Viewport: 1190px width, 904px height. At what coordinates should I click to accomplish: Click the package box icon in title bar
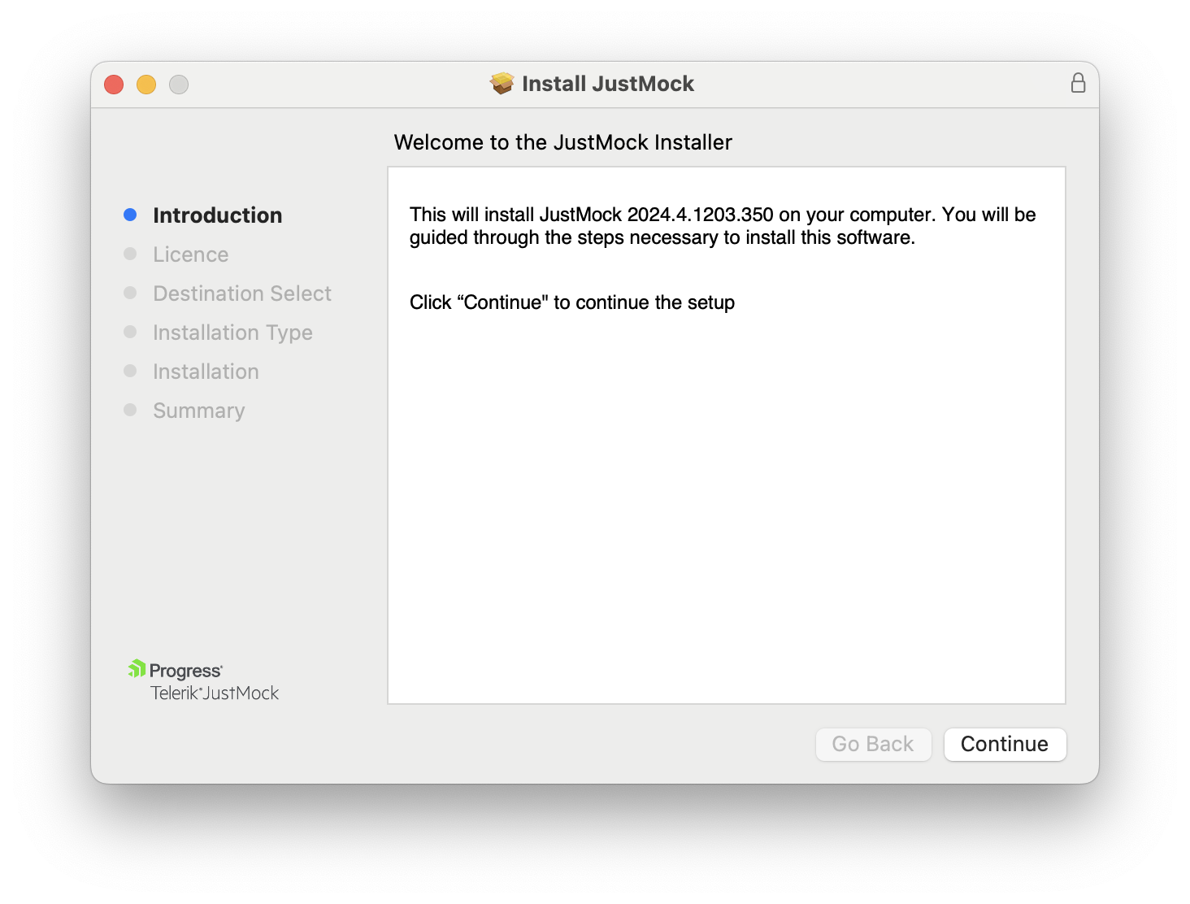click(x=502, y=84)
